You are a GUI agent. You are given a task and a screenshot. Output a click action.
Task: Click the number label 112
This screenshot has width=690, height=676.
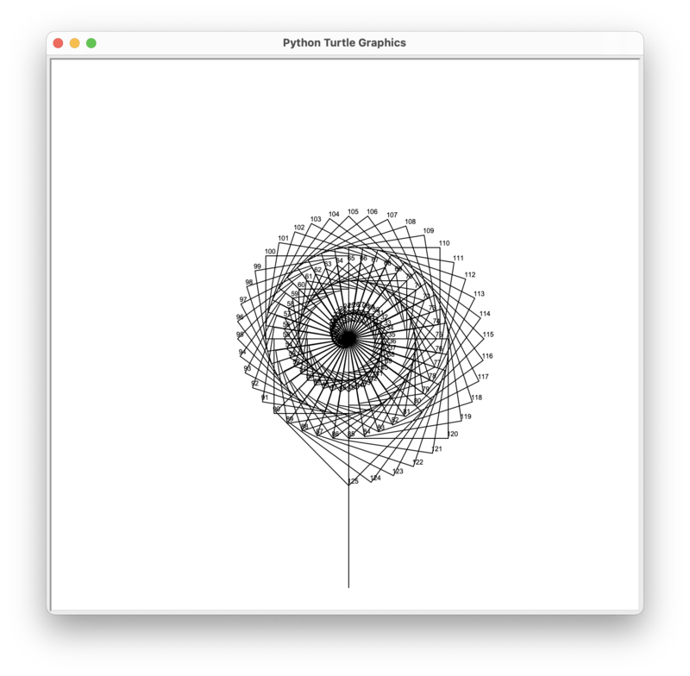click(470, 275)
